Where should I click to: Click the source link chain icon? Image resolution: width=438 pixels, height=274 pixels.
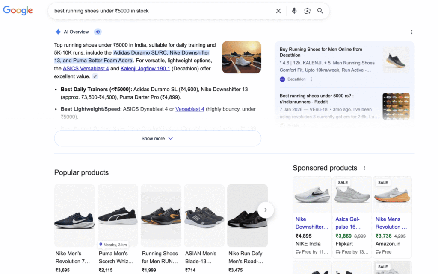(95, 76)
